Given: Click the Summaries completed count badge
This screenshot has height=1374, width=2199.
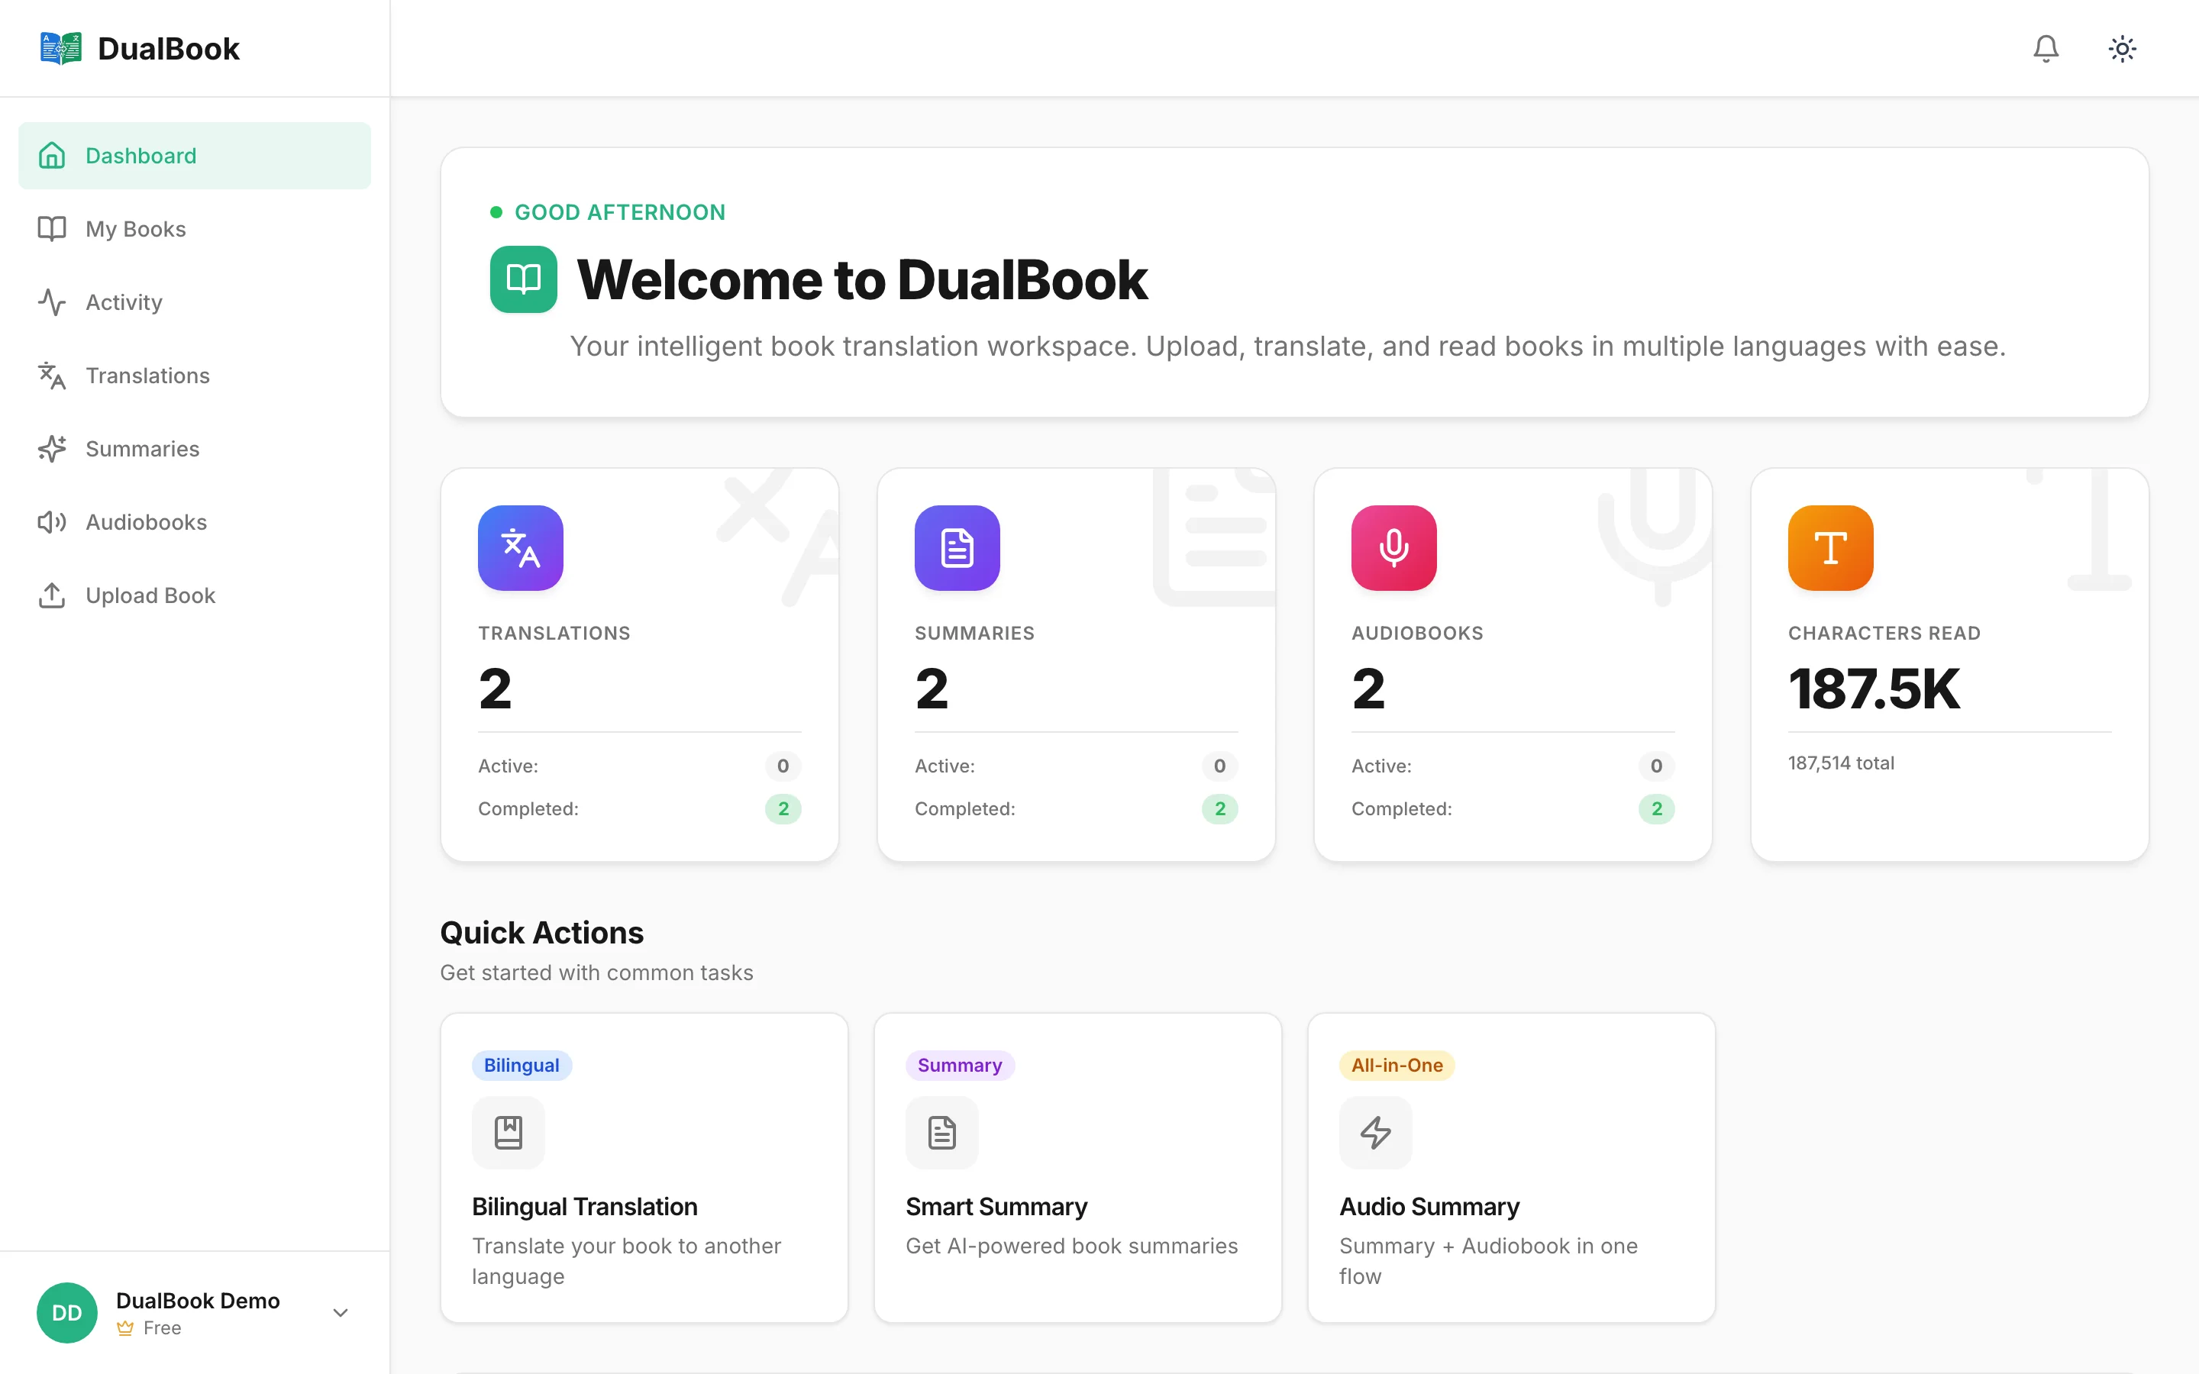Looking at the screenshot, I should click(1219, 809).
